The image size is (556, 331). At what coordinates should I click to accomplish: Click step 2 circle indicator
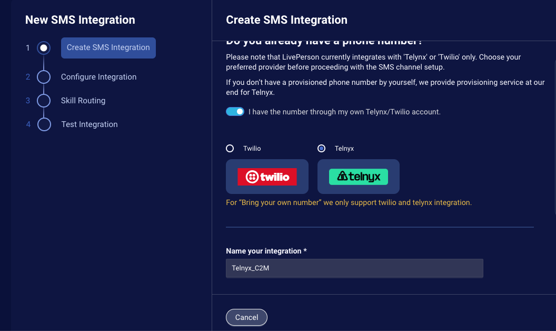click(44, 77)
